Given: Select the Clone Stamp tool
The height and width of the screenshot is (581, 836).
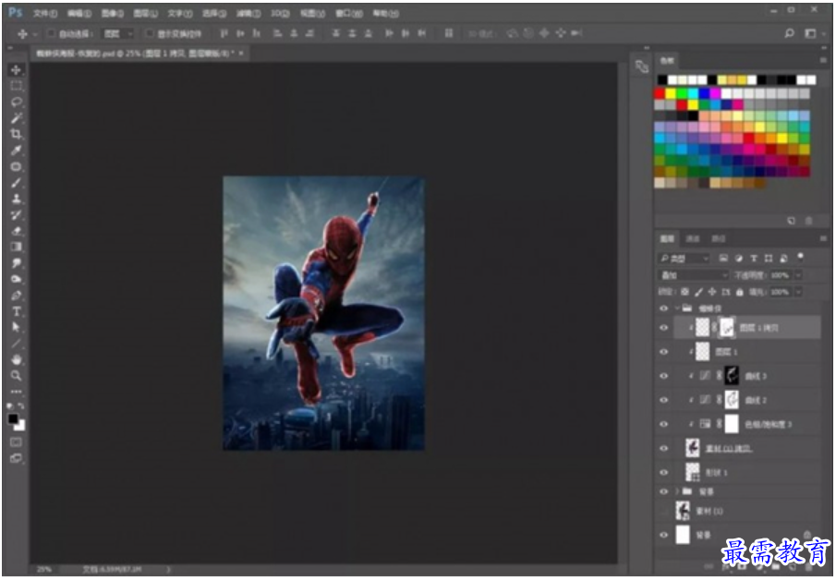Looking at the screenshot, I should pyautogui.click(x=16, y=199).
